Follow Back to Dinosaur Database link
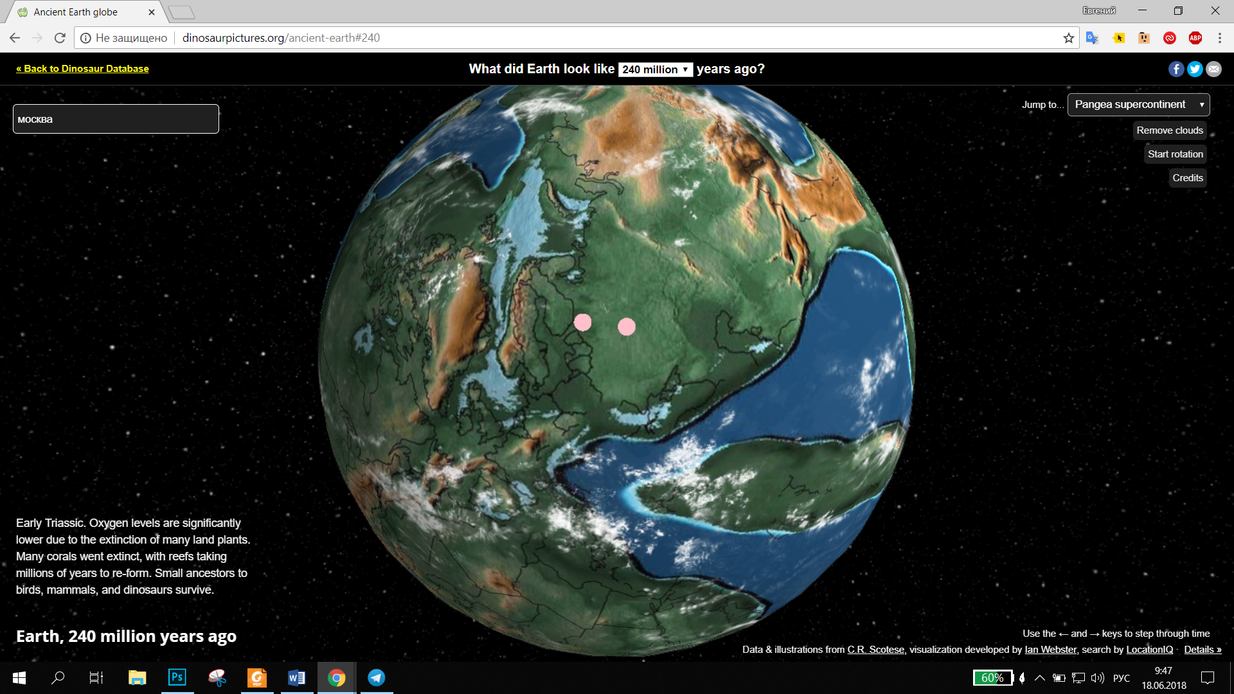This screenshot has height=694, width=1234. 82,69
